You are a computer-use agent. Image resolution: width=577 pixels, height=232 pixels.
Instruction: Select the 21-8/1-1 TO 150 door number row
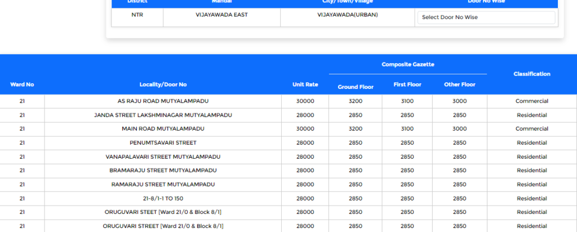pos(163,198)
